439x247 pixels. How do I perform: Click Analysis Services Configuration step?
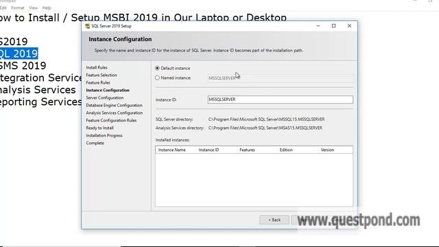click(115, 113)
